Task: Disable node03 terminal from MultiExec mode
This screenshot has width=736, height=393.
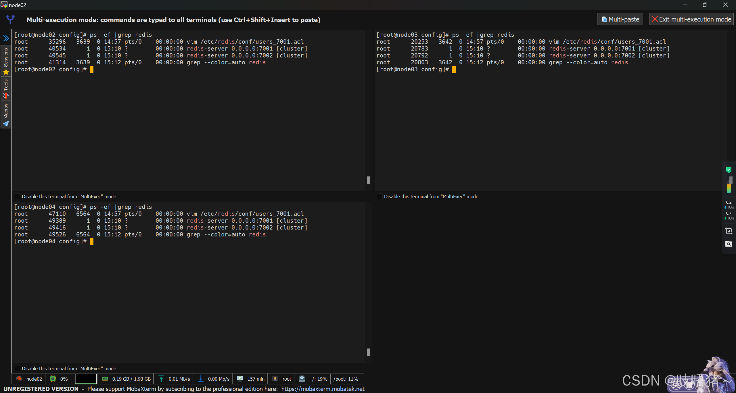Action: pos(379,196)
